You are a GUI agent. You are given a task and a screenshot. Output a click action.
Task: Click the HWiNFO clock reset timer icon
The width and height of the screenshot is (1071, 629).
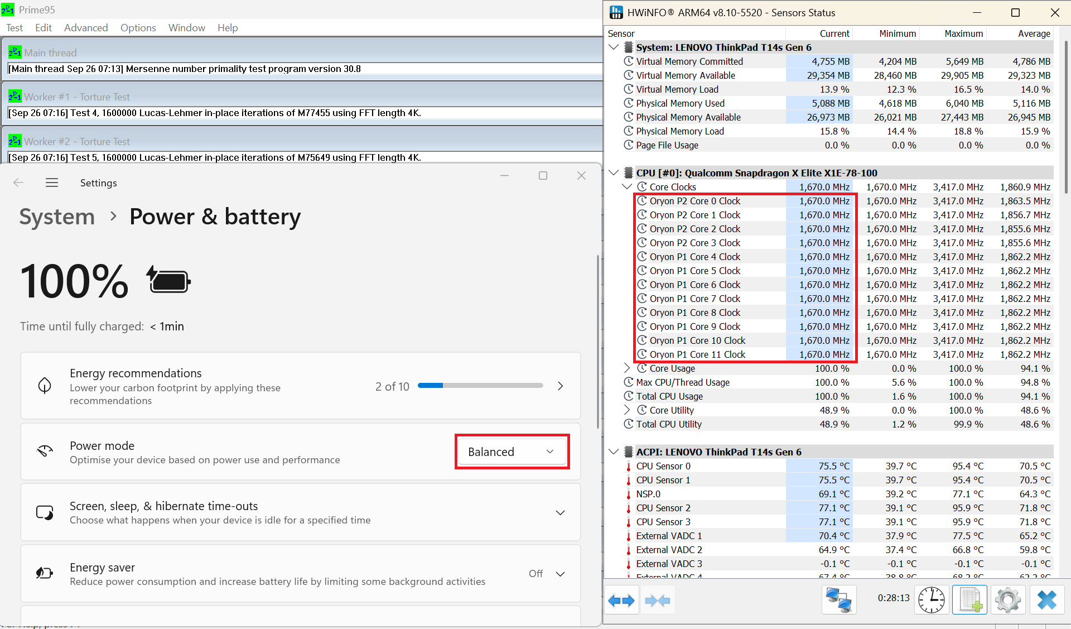tap(932, 601)
